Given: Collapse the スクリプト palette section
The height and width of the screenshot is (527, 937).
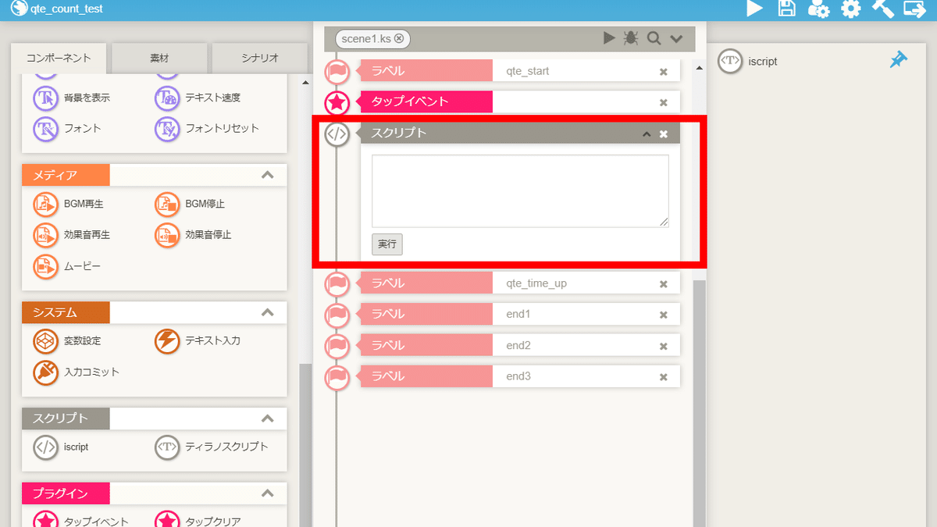Looking at the screenshot, I should [268, 418].
